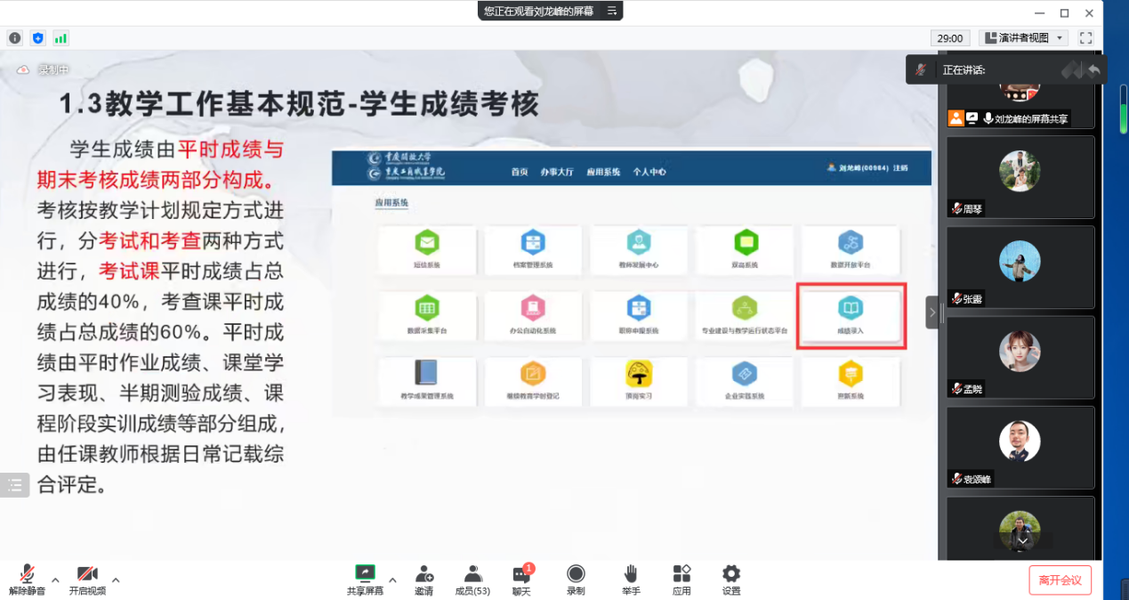Click the leave meeting button
The width and height of the screenshot is (1129, 600).
point(1060,580)
